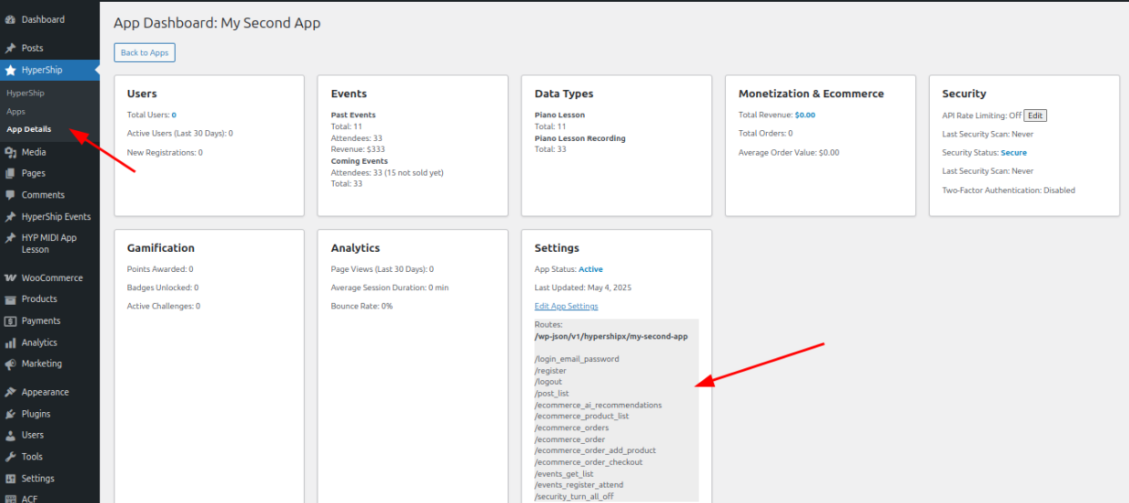Open the Apps submenu entry
This screenshot has width=1129, height=503.
(x=16, y=111)
